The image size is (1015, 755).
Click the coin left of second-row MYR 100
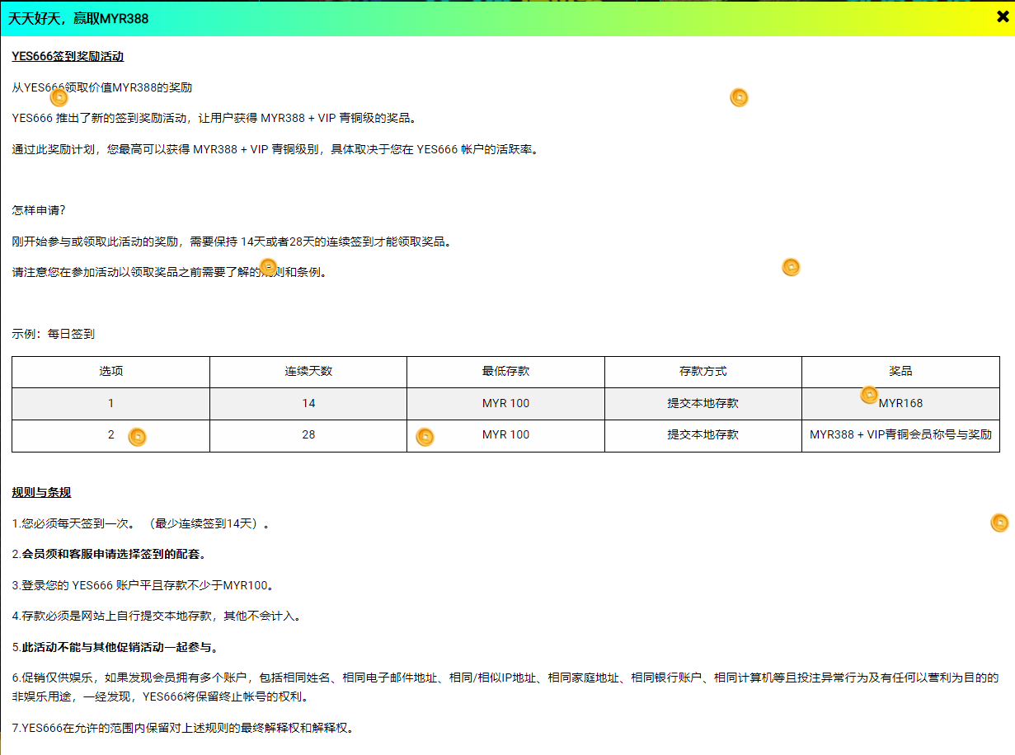(425, 437)
